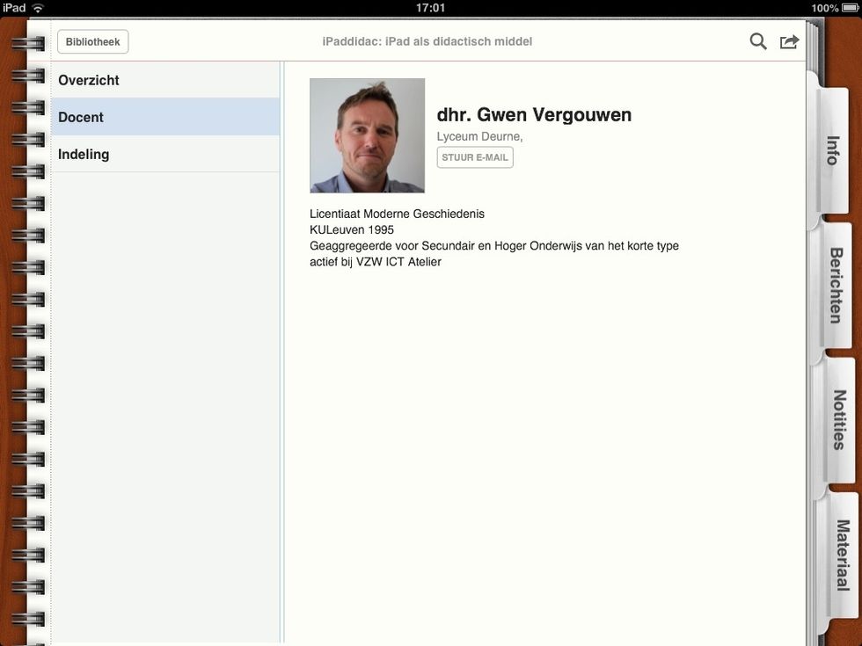The width and height of the screenshot is (862, 646).
Task: Tap the battery indicator showing 100%
Action: (848, 8)
